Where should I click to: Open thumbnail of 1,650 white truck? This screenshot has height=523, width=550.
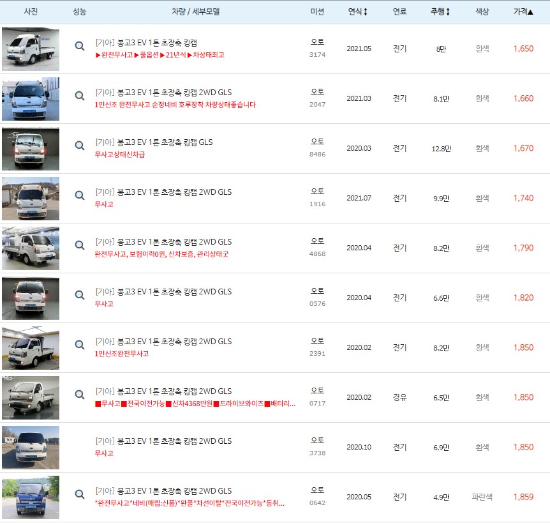[x=31, y=49]
